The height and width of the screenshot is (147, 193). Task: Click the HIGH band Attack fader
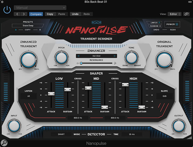coord(125,85)
